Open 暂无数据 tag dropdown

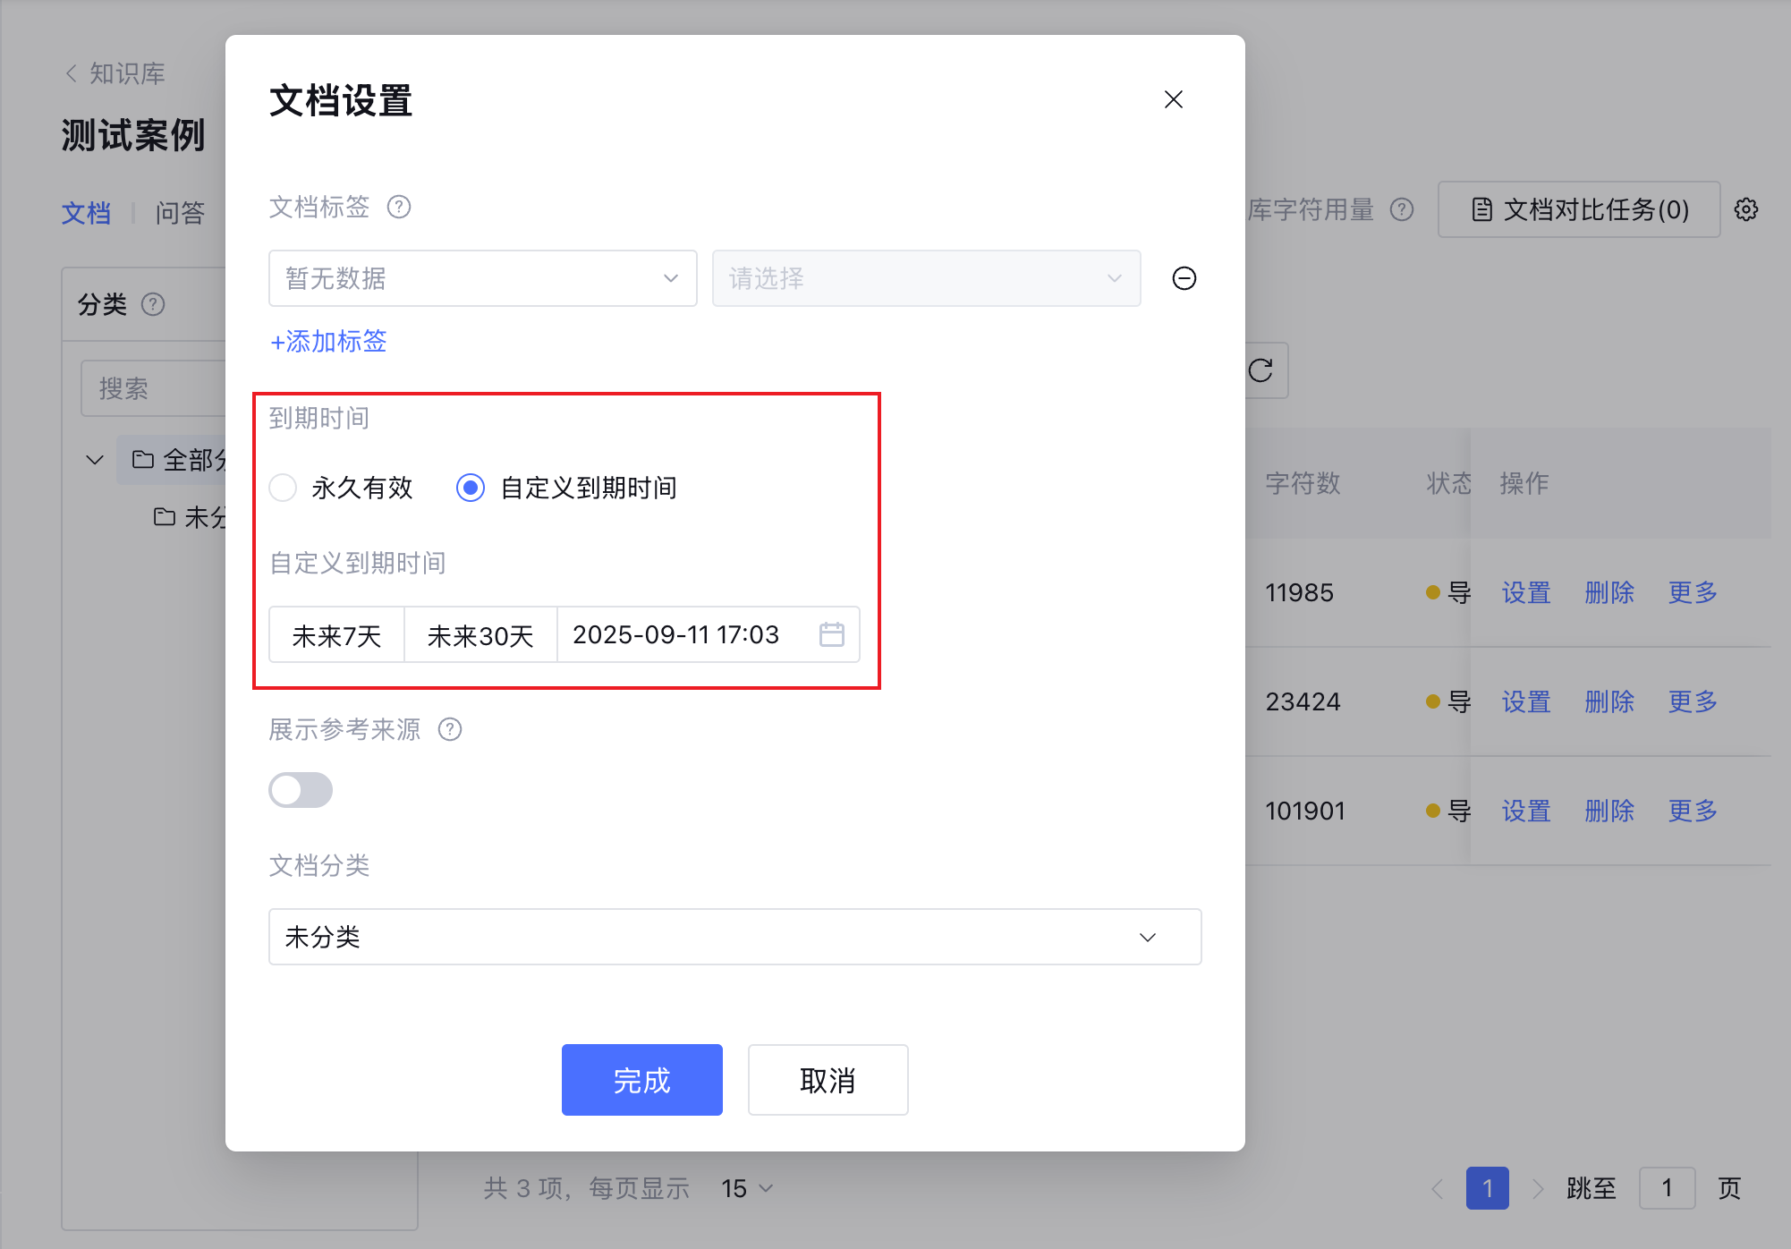482,278
